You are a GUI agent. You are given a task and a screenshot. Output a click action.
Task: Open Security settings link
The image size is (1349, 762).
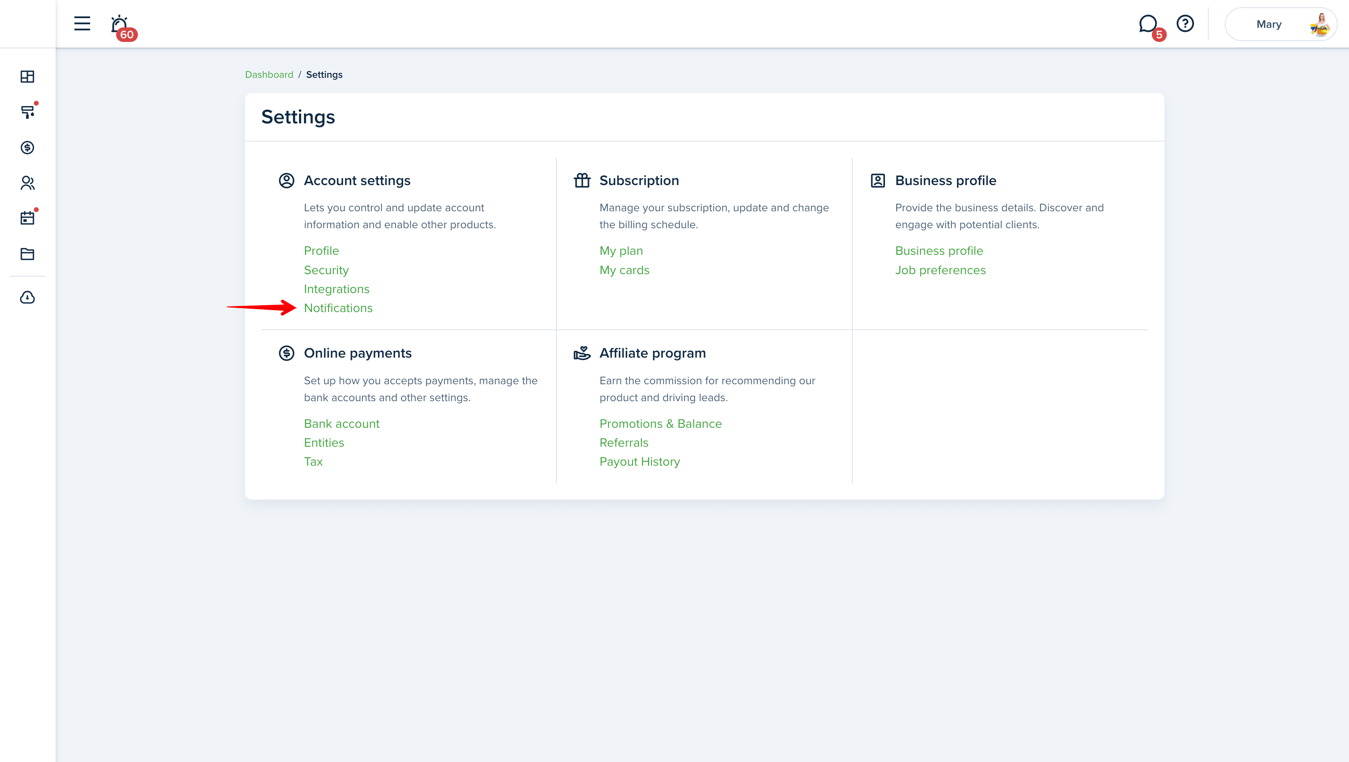[x=326, y=270]
